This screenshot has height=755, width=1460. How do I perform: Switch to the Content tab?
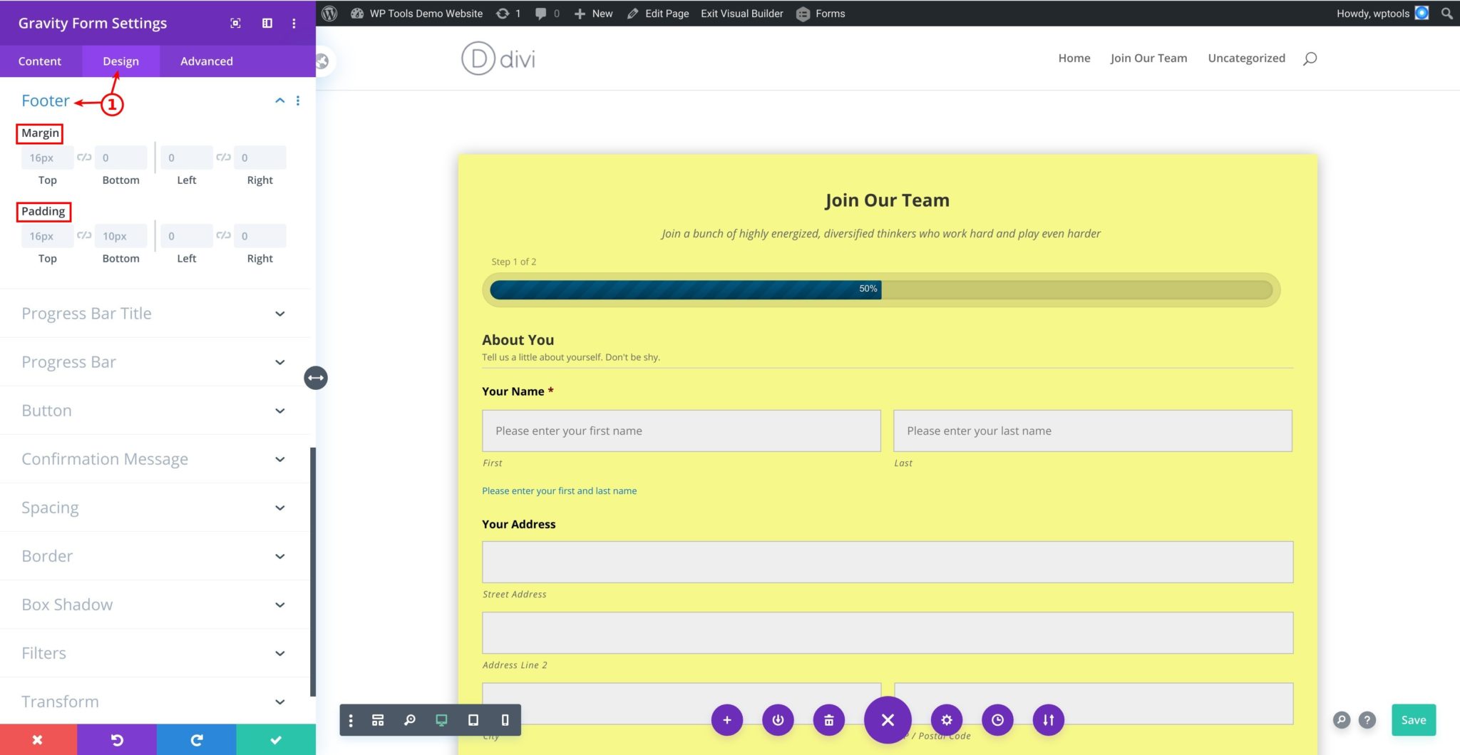[x=40, y=61]
